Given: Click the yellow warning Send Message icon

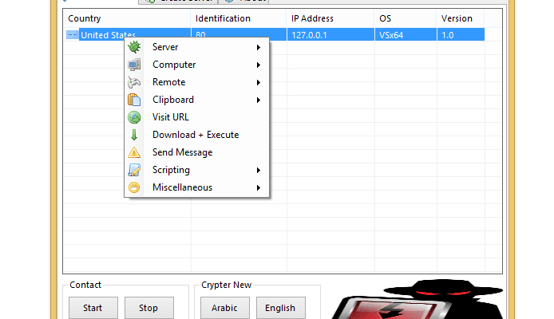Looking at the screenshot, I should pos(135,152).
